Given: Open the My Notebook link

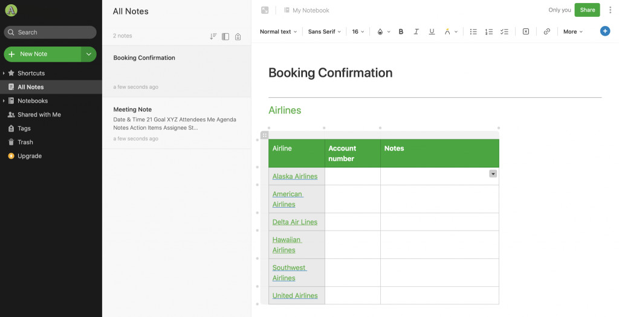Looking at the screenshot, I should click(306, 10).
